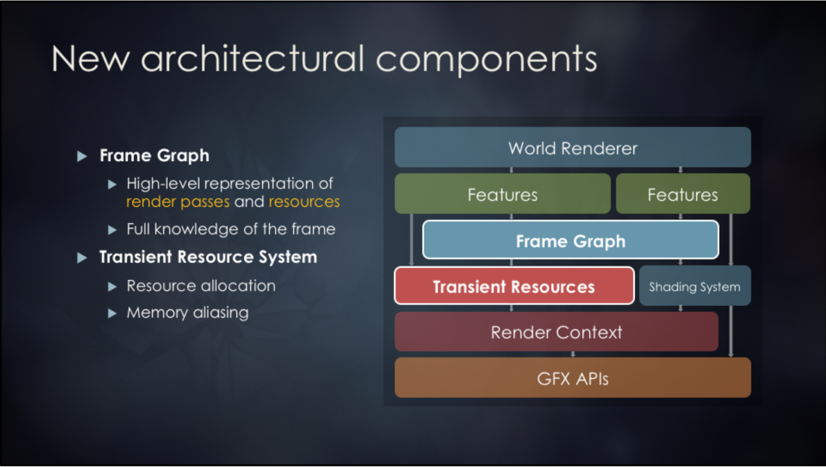Select the World Renderer box
The height and width of the screenshot is (467, 826).
[572, 148]
